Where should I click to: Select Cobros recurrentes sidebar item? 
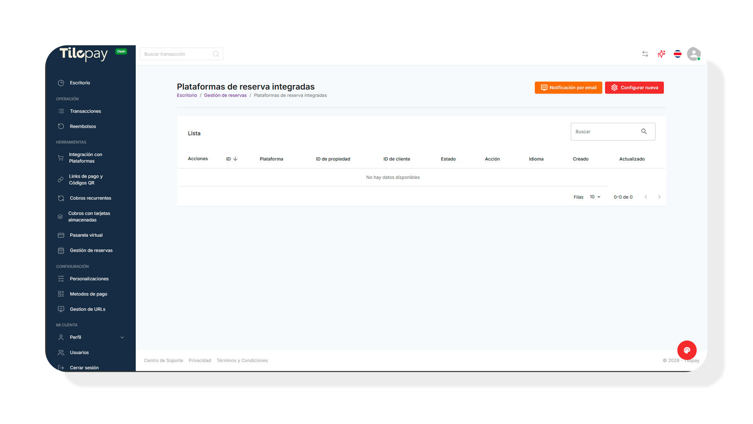click(x=90, y=198)
